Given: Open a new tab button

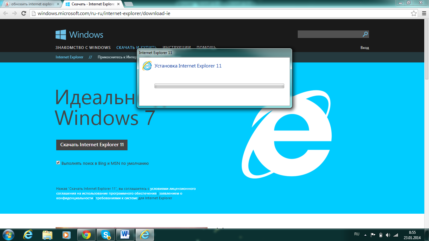Looking at the screenshot, I should click(128, 4).
